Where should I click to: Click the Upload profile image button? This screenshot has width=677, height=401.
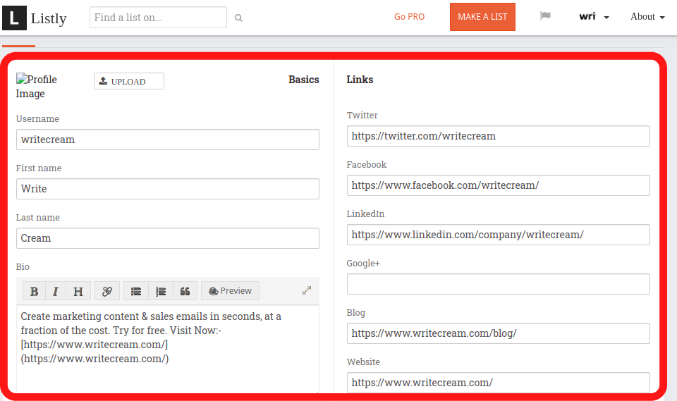pos(129,81)
